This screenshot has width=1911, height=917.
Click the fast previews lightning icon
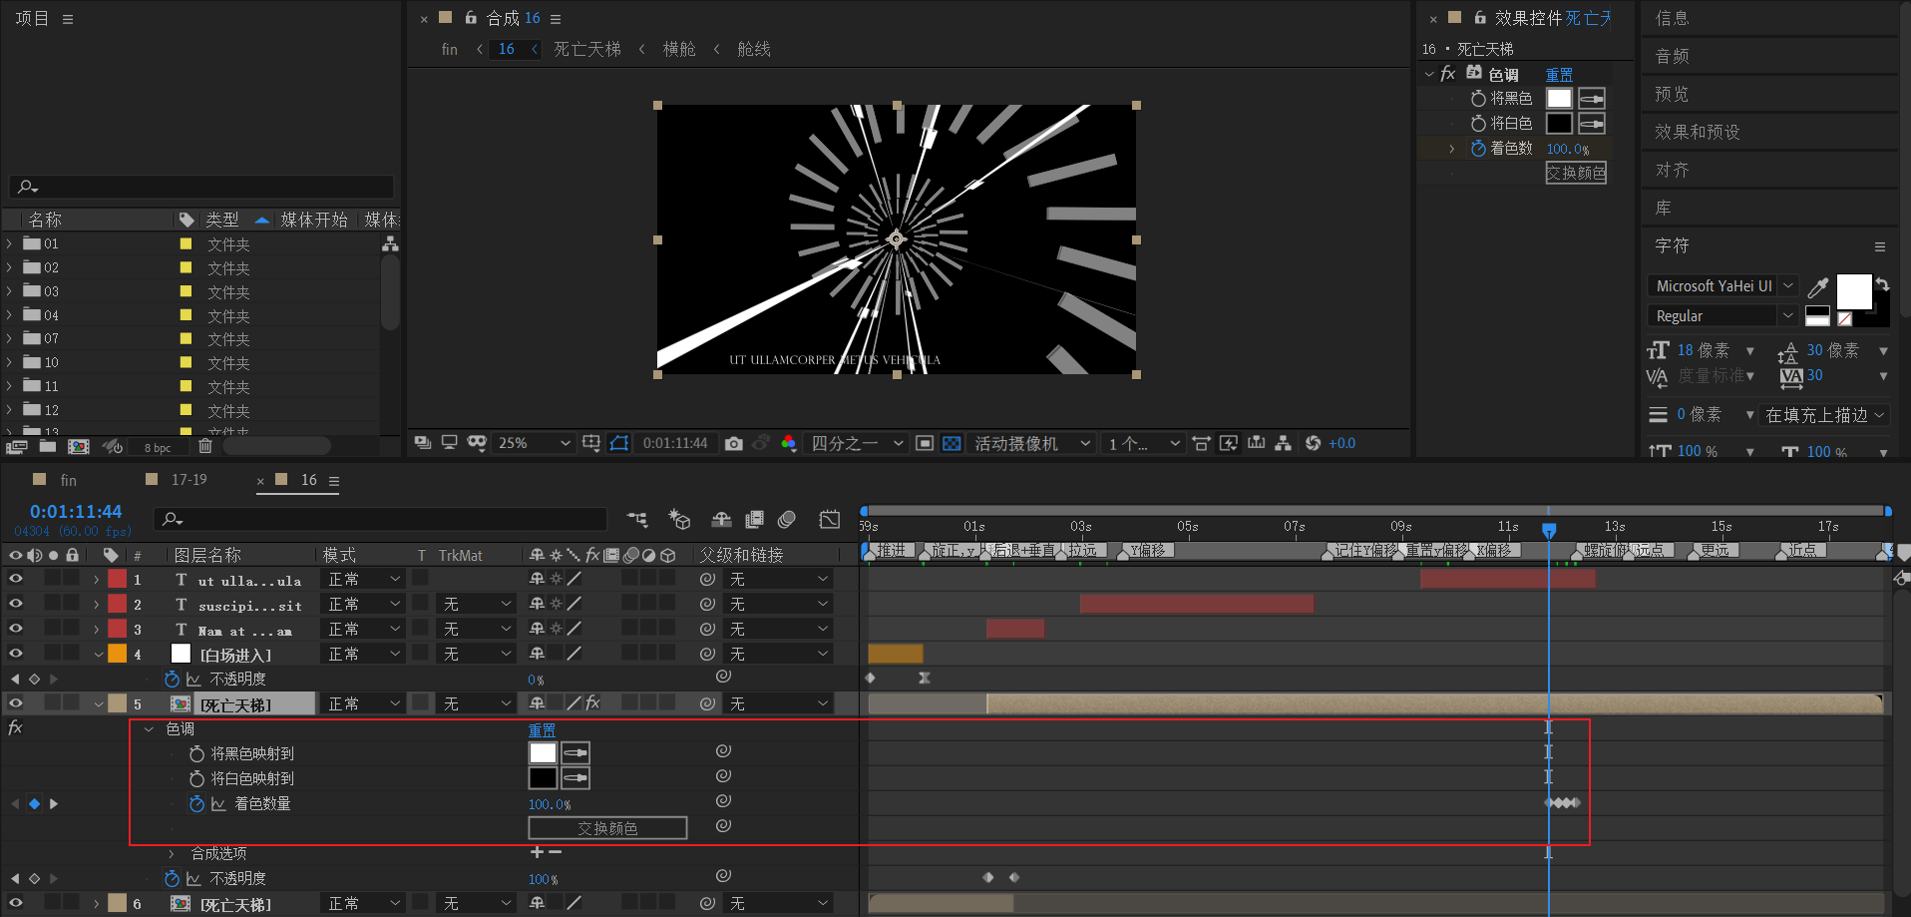tap(1229, 443)
